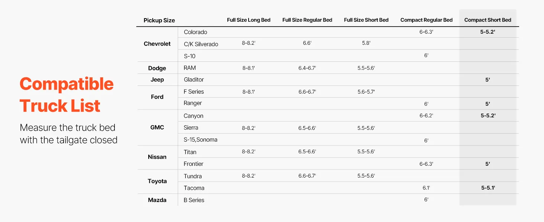Screen dimensions: 544x222
Task: Select the Toyota brand label
Action: click(x=157, y=181)
